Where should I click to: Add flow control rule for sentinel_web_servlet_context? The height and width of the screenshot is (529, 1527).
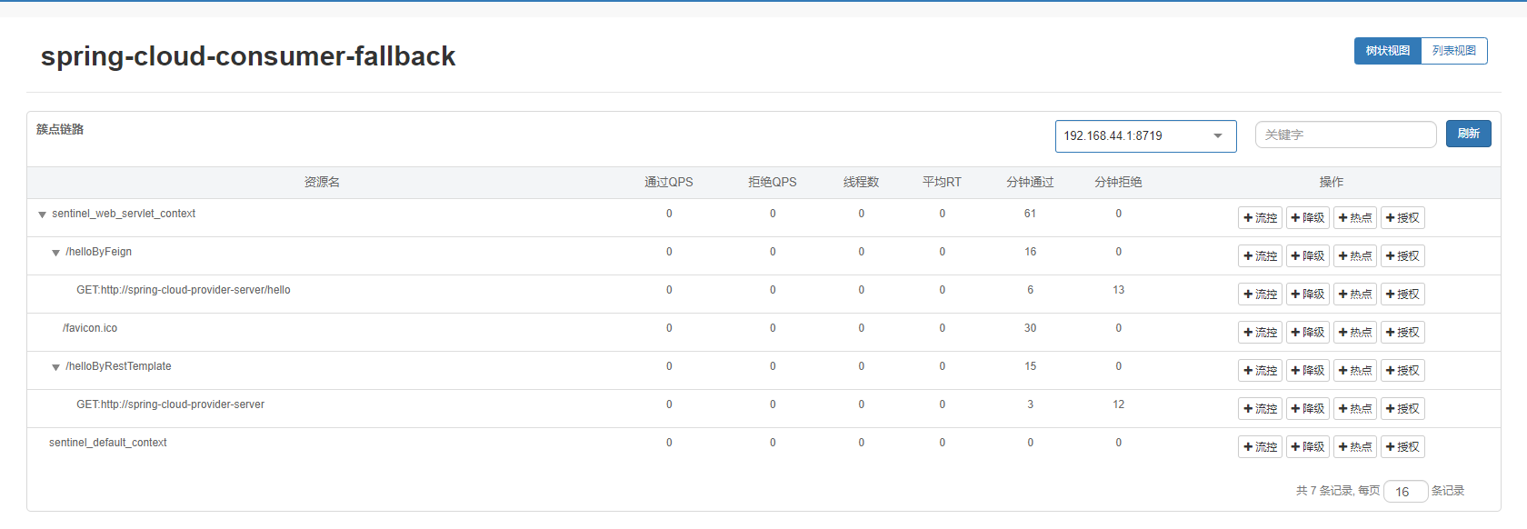pos(1260,218)
